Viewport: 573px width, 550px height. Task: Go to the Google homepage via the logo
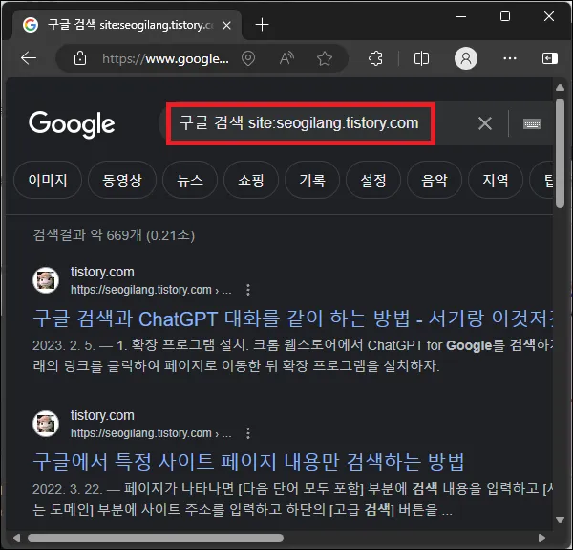click(x=72, y=124)
